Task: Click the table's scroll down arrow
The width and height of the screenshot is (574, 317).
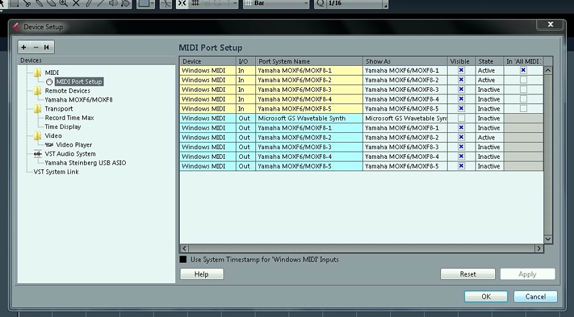Action: click(x=548, y=239)
